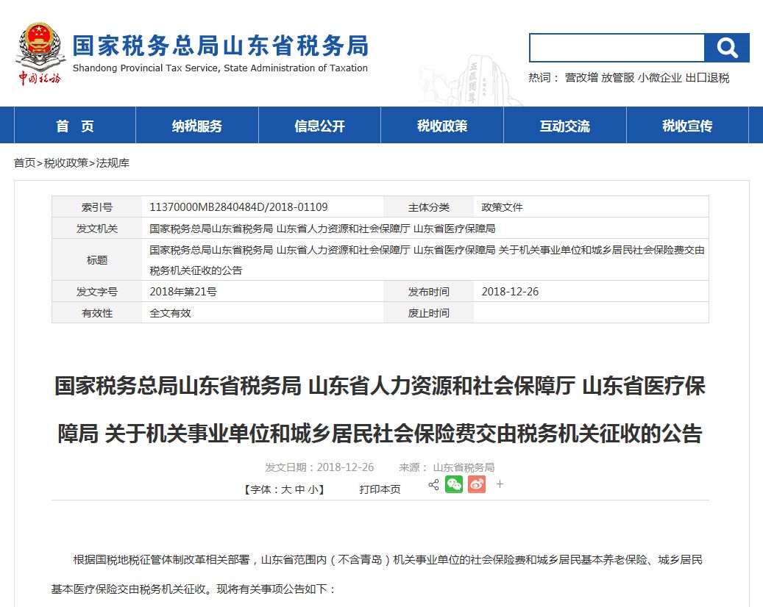Image resolution: width=763 pixels, height=607 pixels.
Task: Select index number 11370000MB2840484D/2018-01109
Action: [238, 207]
